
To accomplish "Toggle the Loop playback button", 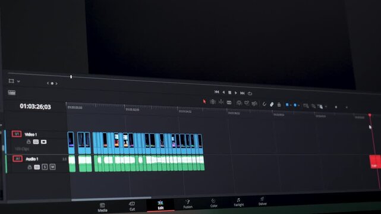I will [250, 93].
